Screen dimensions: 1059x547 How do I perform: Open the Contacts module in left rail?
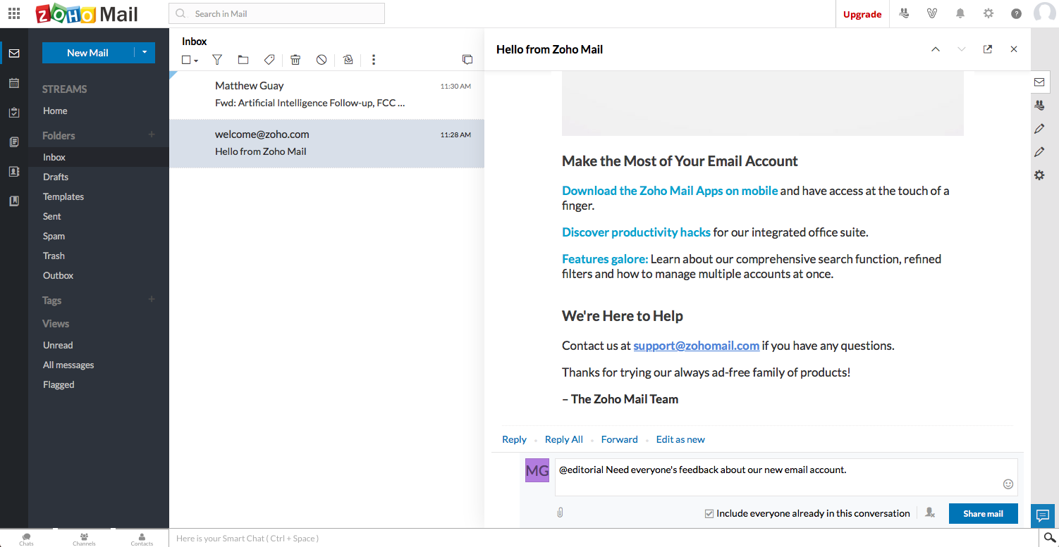tap(14, 172)
